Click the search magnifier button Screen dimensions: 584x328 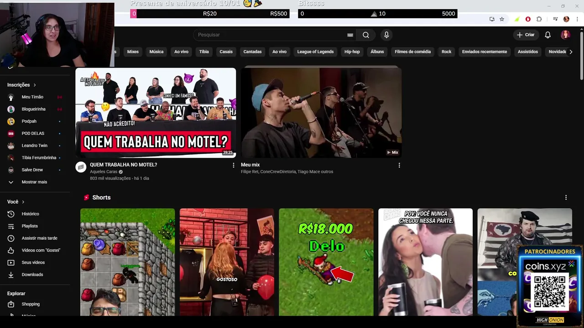coord(366,35)
